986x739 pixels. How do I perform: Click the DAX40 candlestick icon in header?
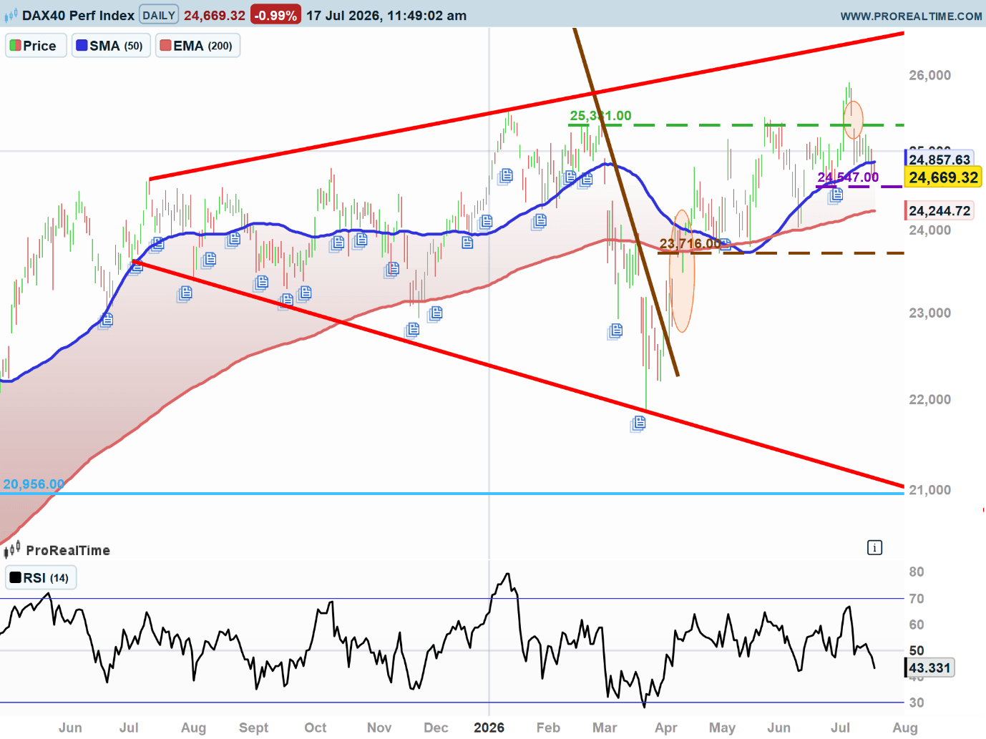point(11,15)
